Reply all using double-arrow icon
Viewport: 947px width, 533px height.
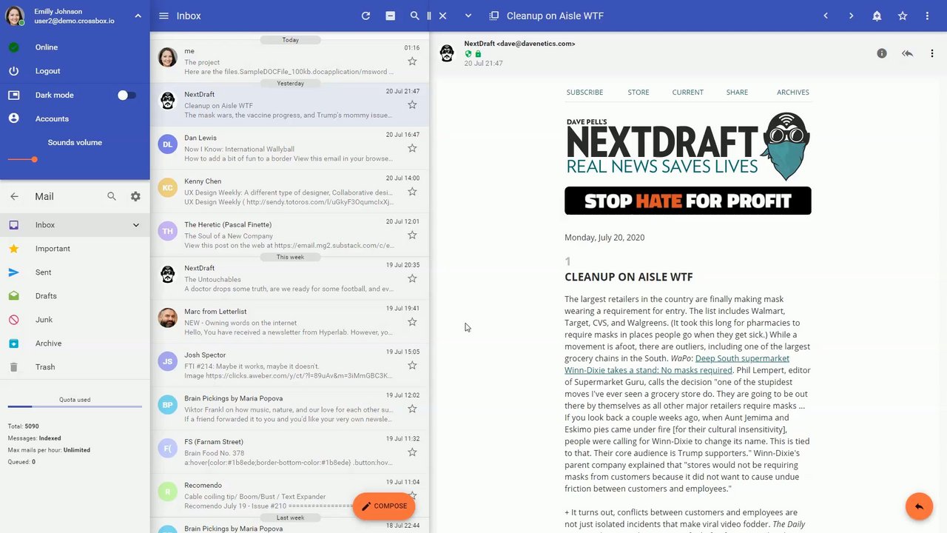point(907,53)
